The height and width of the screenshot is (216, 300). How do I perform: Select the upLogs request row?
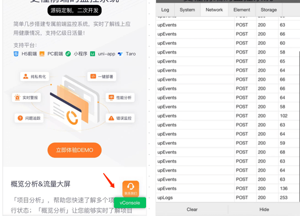click(x=228, y=197)
